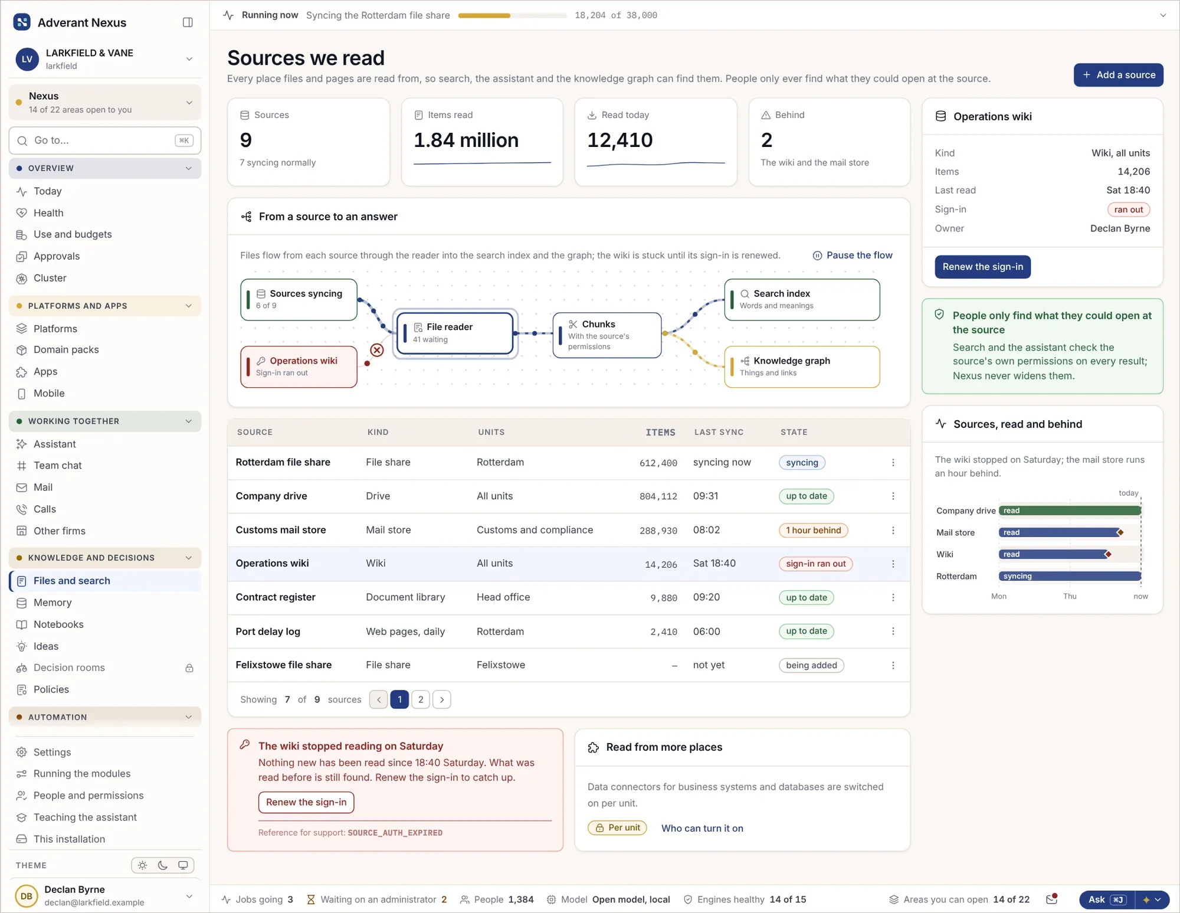Switch to dark theme

coord(163,865)
